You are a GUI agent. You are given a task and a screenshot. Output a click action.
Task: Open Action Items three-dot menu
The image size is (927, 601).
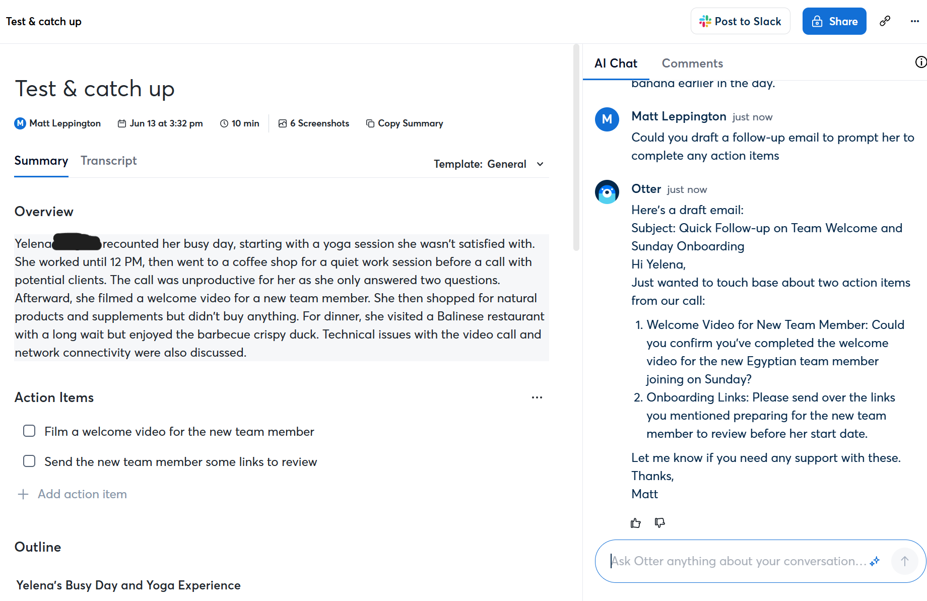click(537, 397)
